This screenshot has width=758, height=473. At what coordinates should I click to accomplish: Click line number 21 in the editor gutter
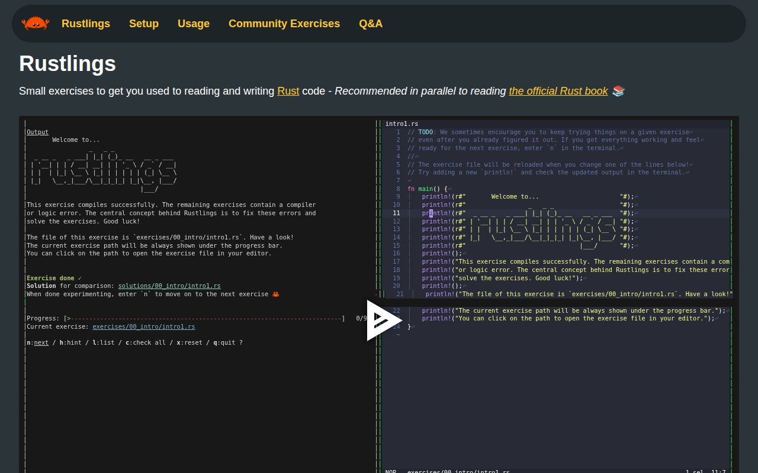click(400, 294)
